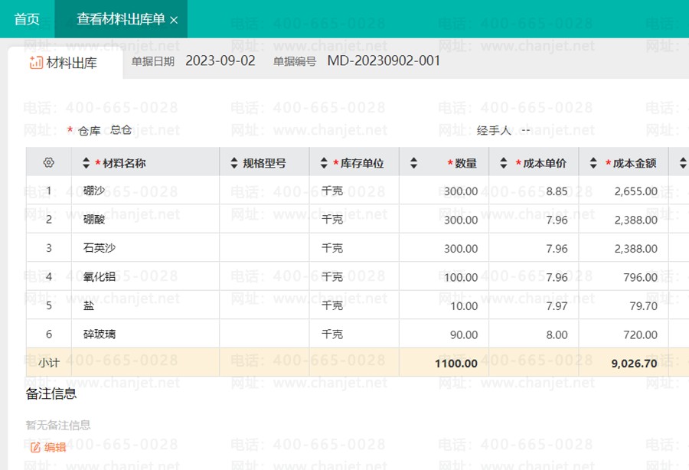Viewport: 689px width, 470px height.
Task: Click cost amount 2,655.00
Action: pyautogui.click(x=636, y=191)
